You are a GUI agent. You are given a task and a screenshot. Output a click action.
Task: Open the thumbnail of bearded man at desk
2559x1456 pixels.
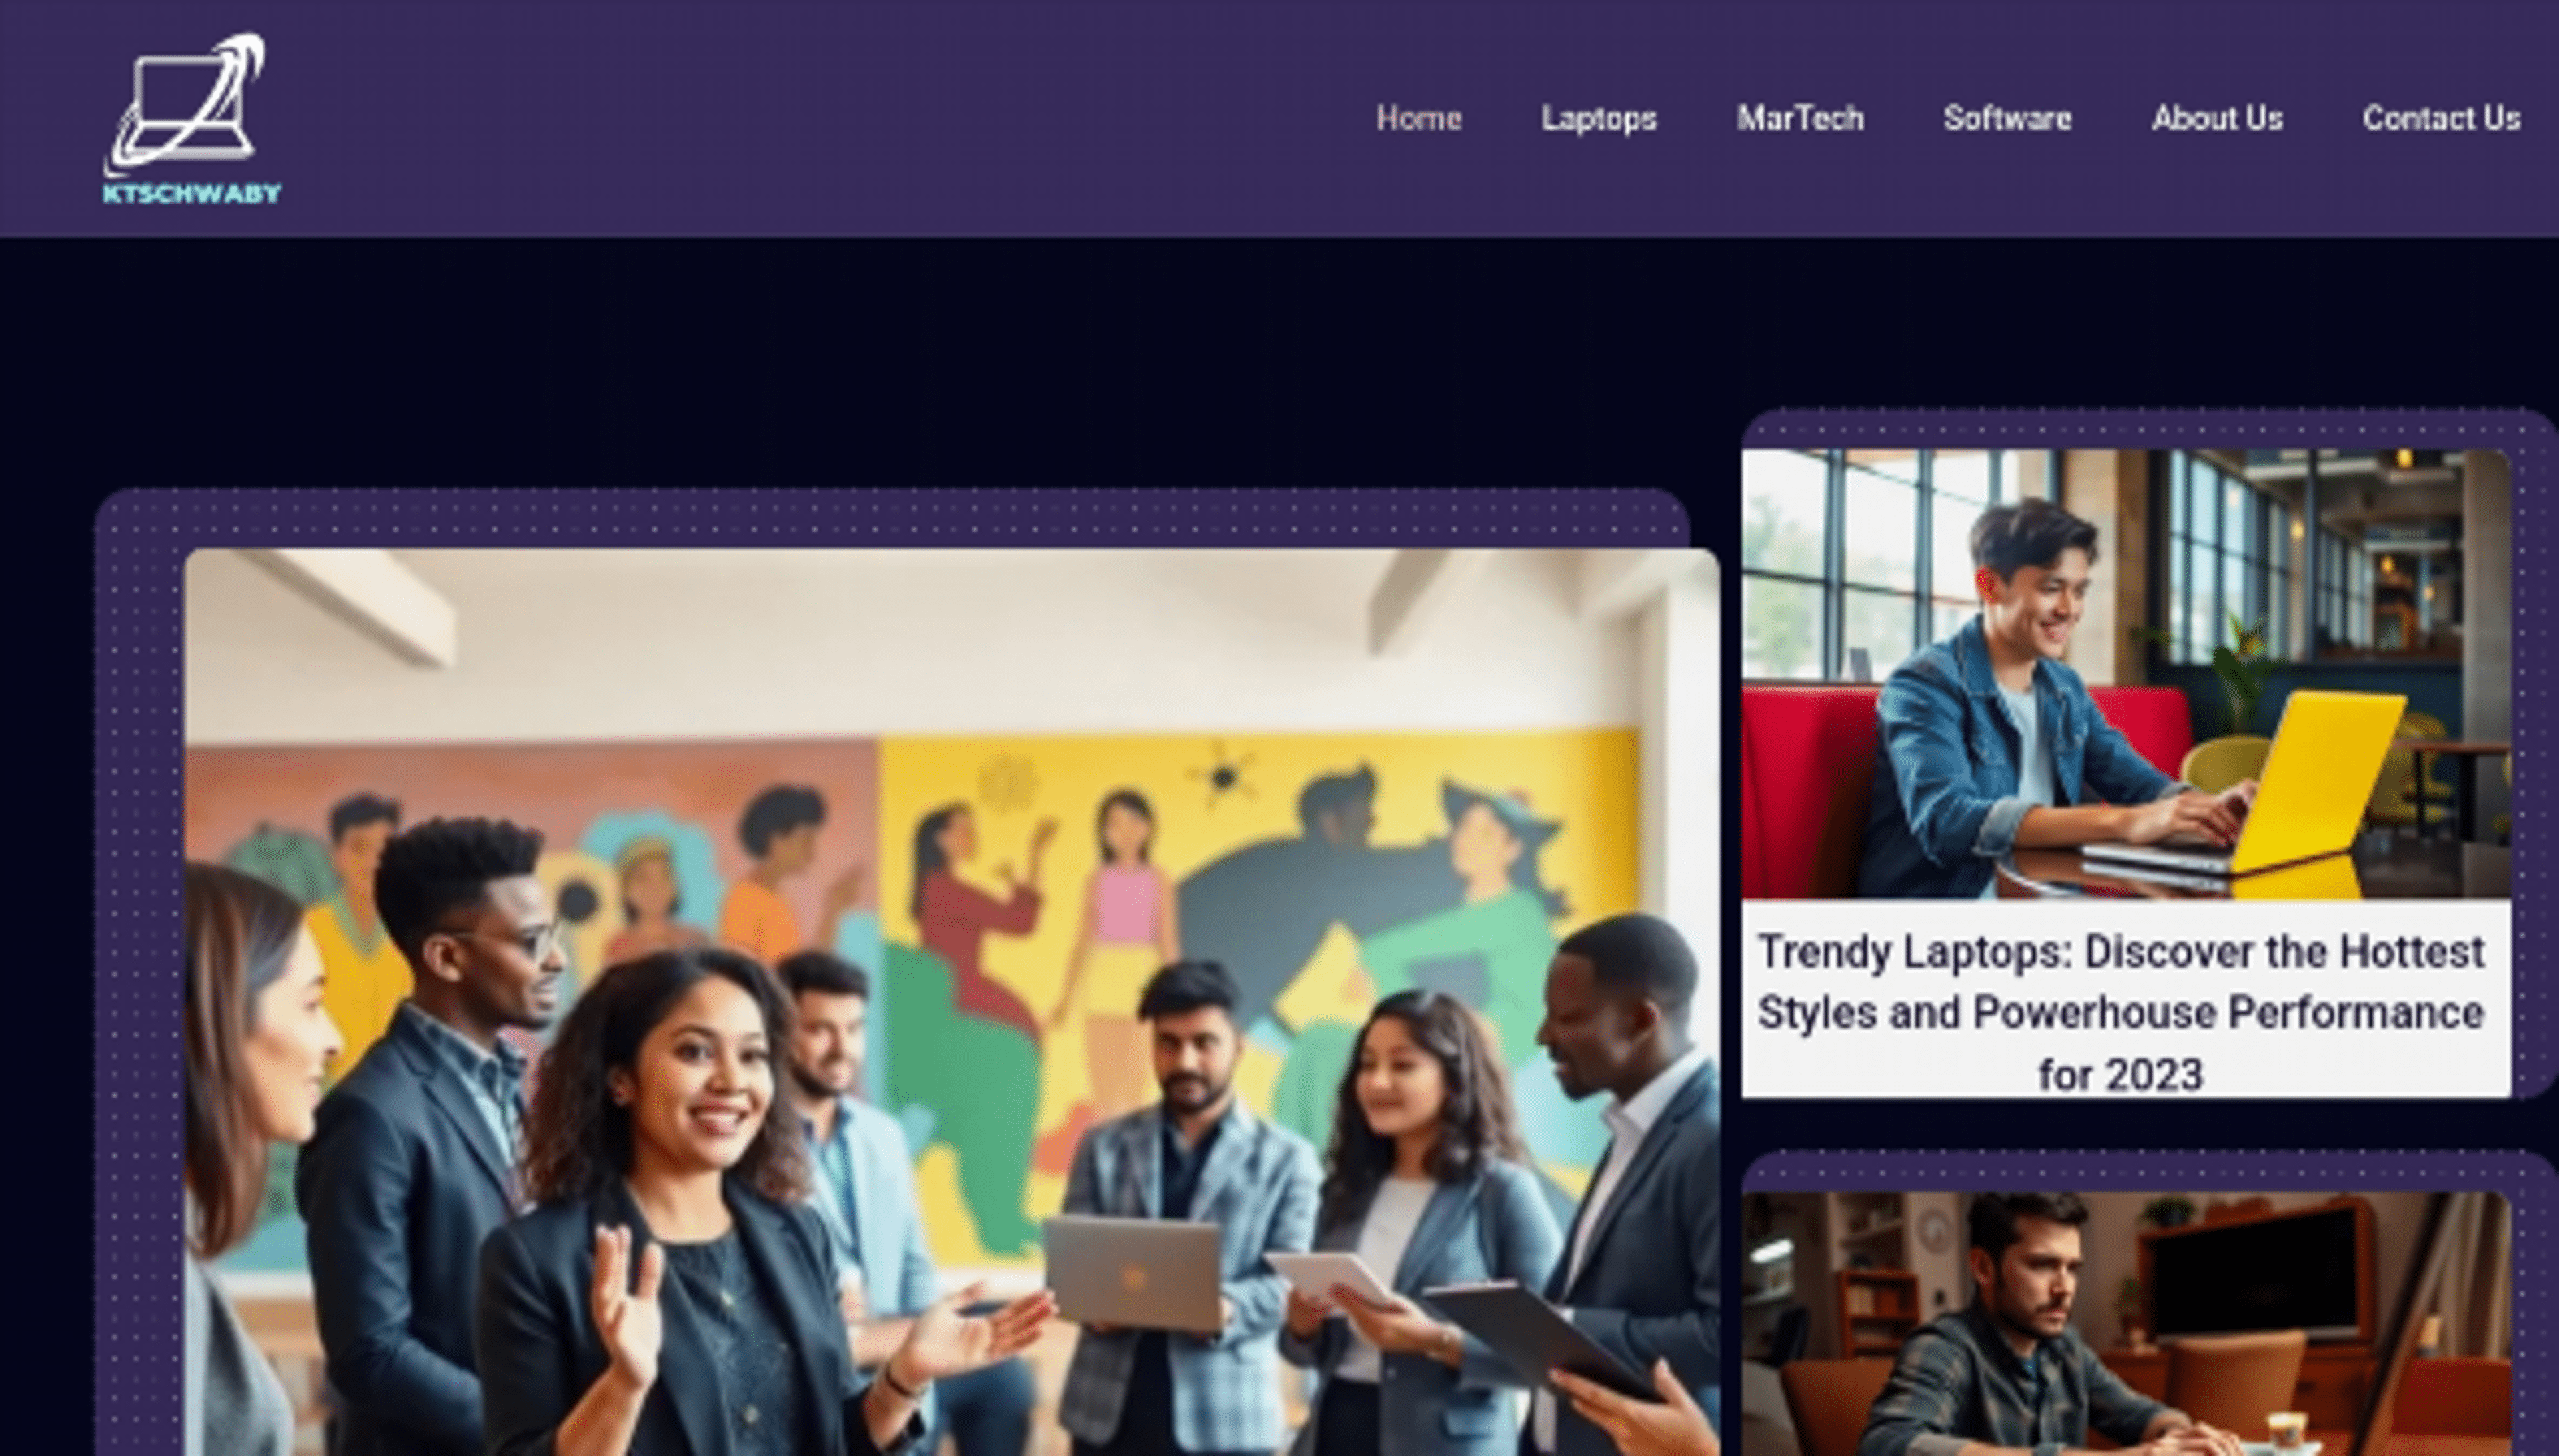pos(2126,1323)
